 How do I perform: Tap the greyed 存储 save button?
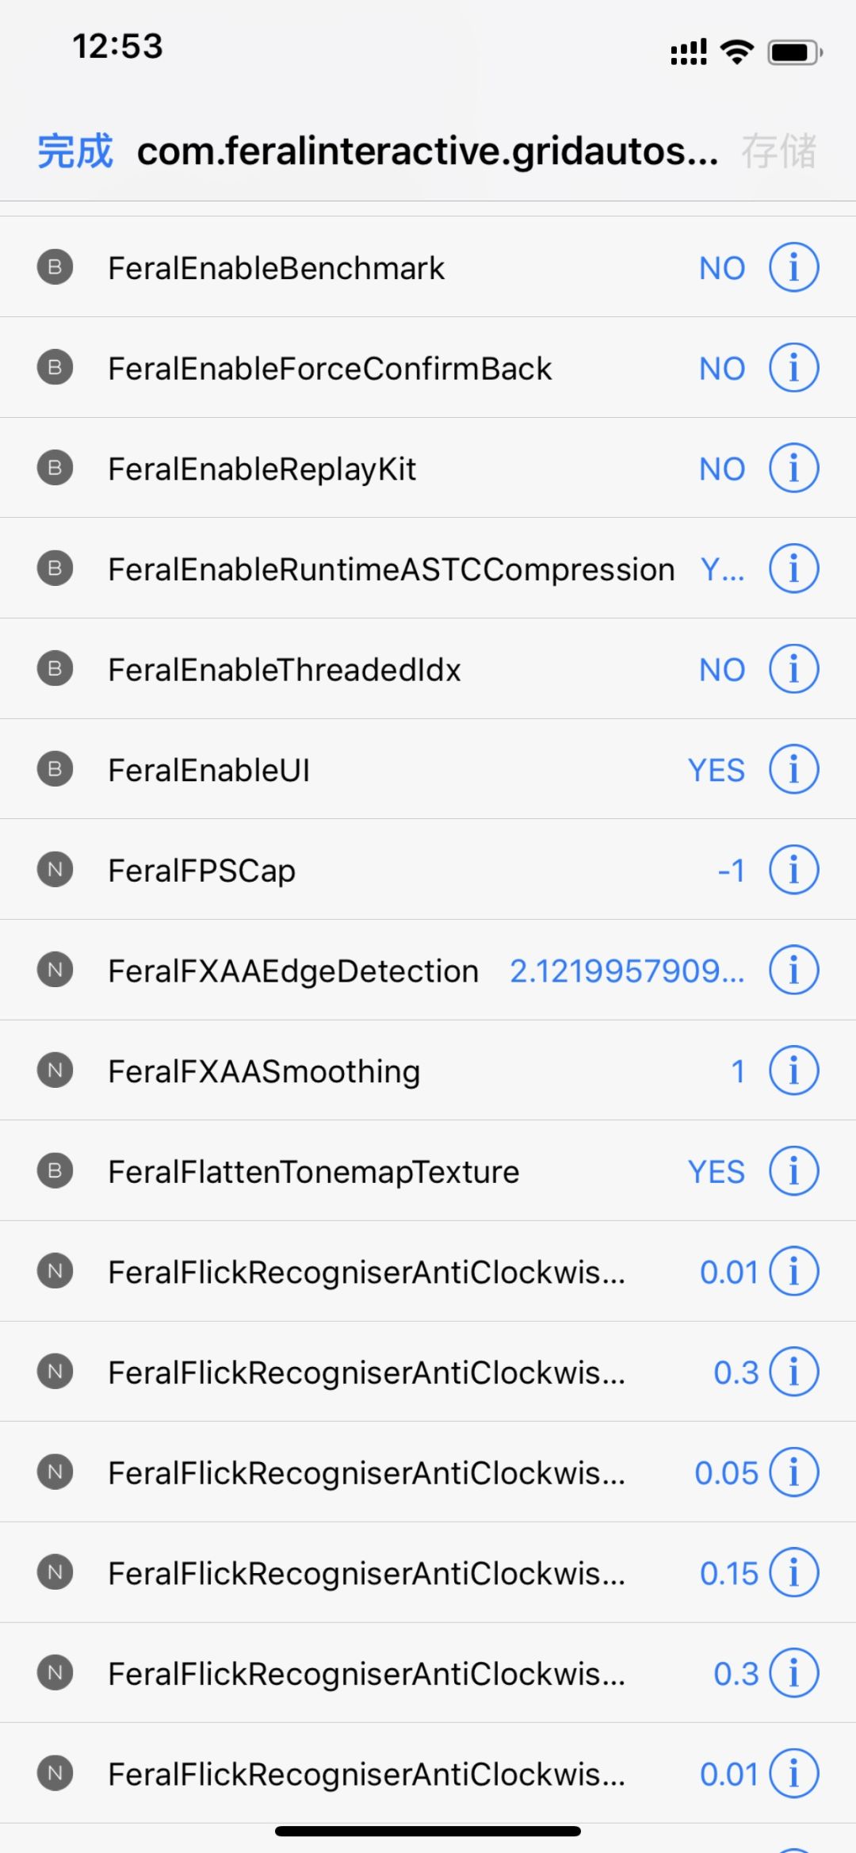(778, 151)
